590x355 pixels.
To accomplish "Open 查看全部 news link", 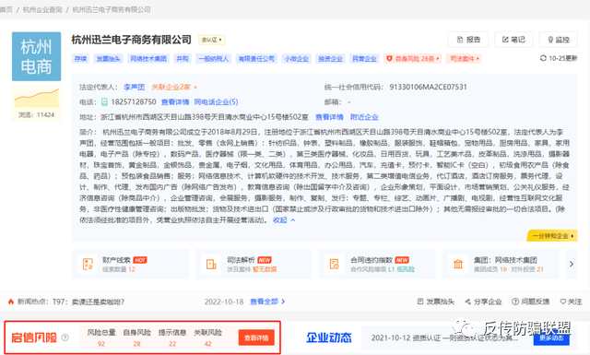I will click(x=267, y=302).
